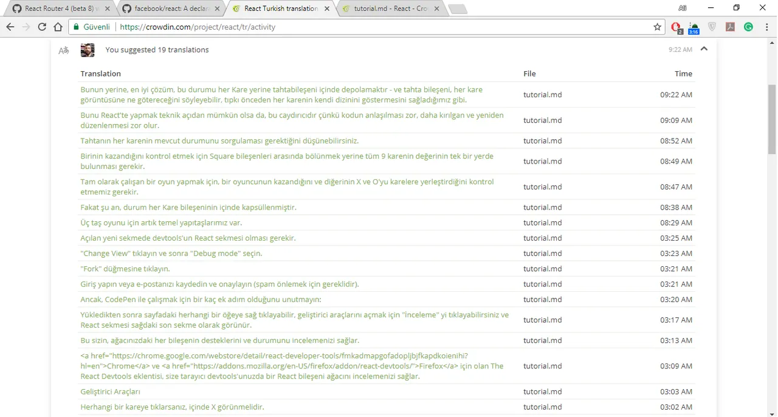Click the Time column header
778x417 pixels.
pos(684,74)
